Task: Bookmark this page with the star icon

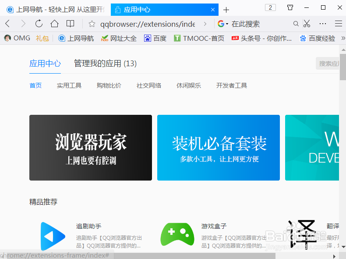Action: (92, 24)
